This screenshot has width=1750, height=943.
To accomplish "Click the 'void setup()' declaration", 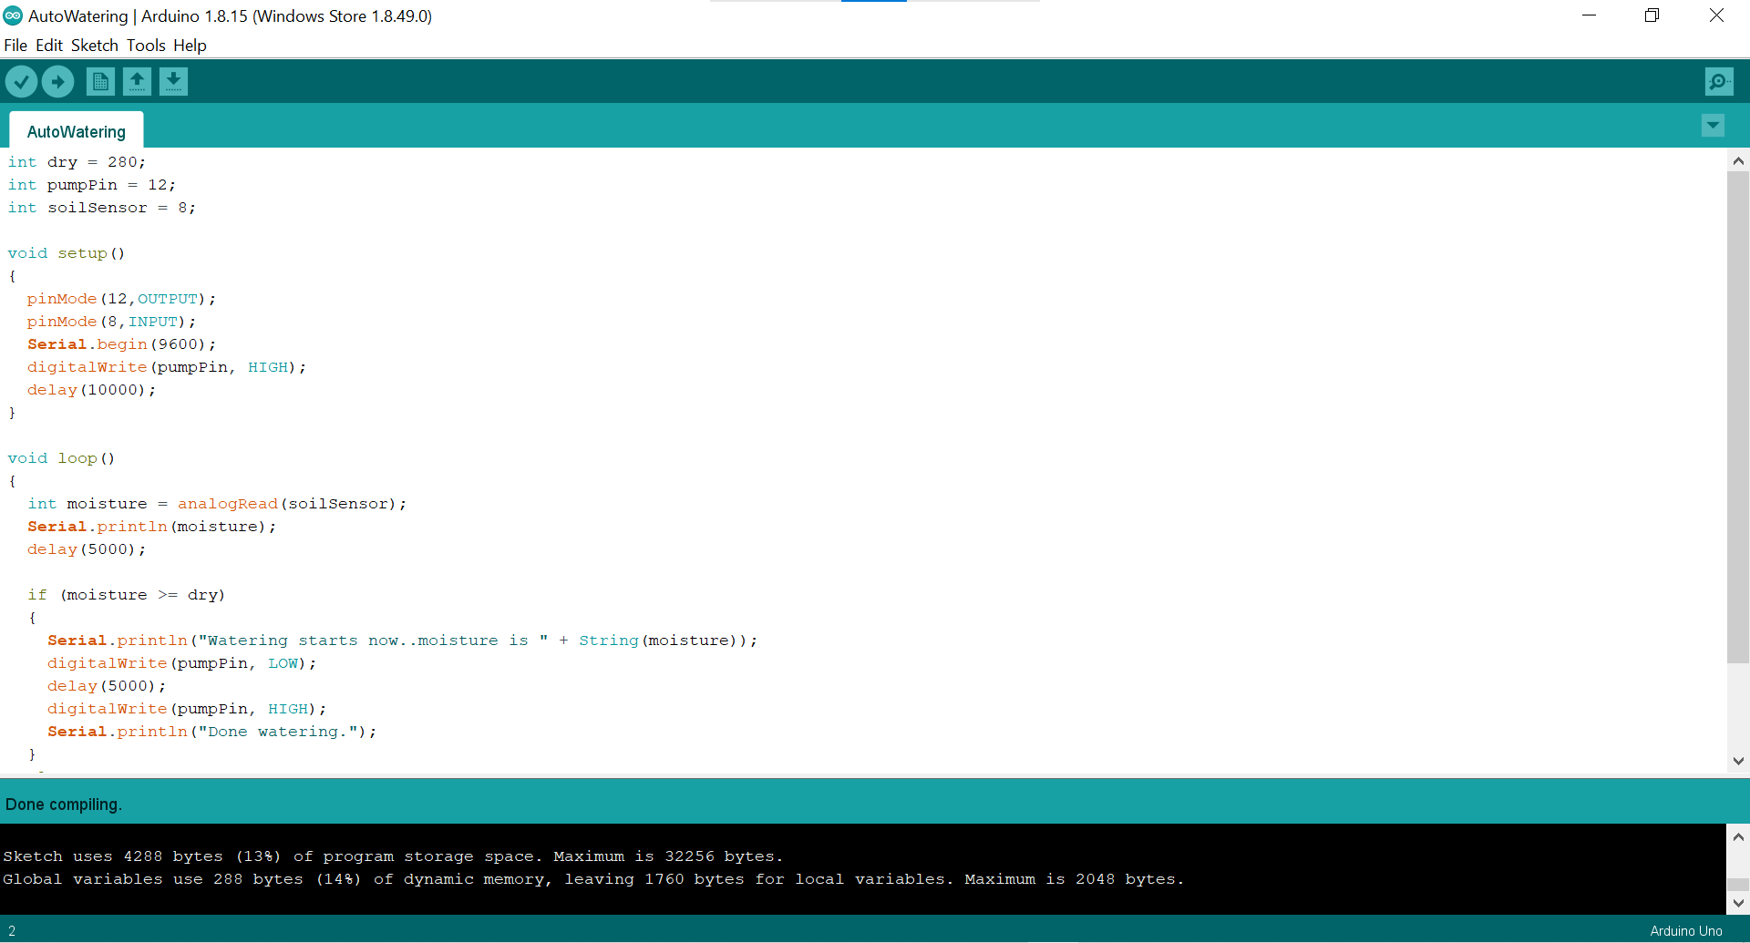I will click(x=66, y=253).
